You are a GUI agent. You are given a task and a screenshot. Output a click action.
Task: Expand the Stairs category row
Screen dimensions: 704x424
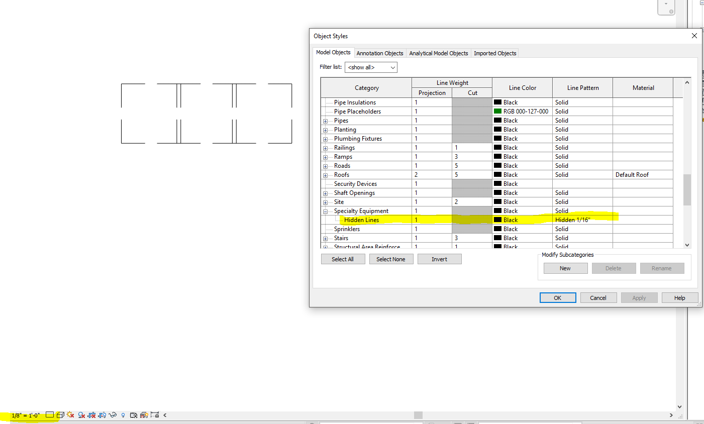point(325,238)
